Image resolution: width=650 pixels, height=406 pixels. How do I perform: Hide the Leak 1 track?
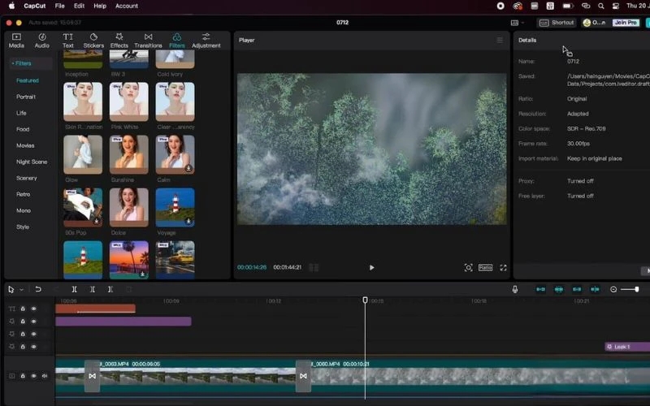[x=33, y=347]
